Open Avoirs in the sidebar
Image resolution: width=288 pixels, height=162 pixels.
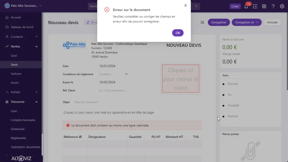[15, 83]
